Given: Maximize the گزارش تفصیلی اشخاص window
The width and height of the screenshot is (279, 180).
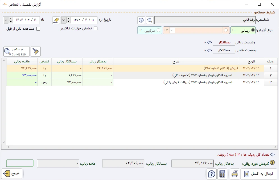Looking at the screenshot, I should 259,4.
